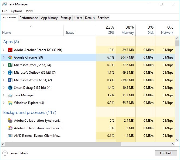Click the Adobe Acrobat Reader DC icon

tap(10, 50)
